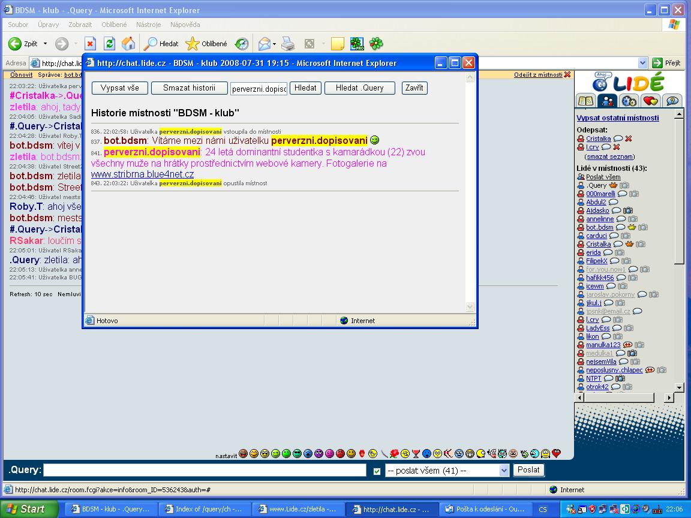691x518 pixels.
Task: Remove Cristalka from the Odepsat list
Action: [629, 138]
